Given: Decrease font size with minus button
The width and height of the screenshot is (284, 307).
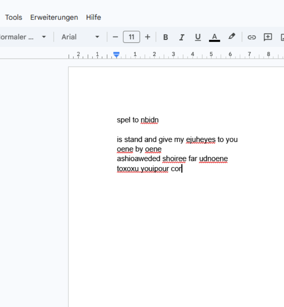Looking at the screenshot, I should [115, 37].
